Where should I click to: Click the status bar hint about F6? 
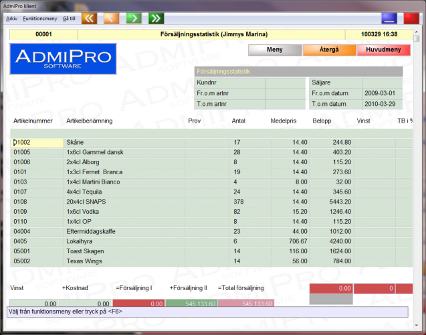(x=207, y=312)
